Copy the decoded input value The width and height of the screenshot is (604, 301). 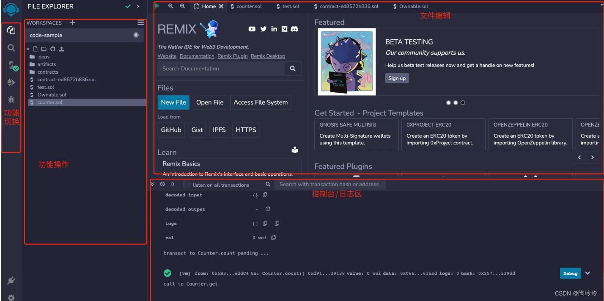[265, 195]
